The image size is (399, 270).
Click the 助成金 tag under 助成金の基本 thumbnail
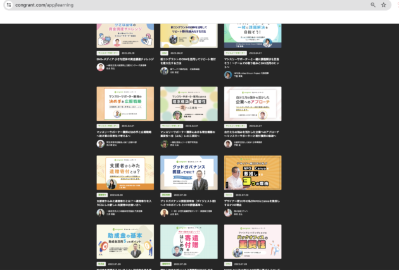pos(101,264)
